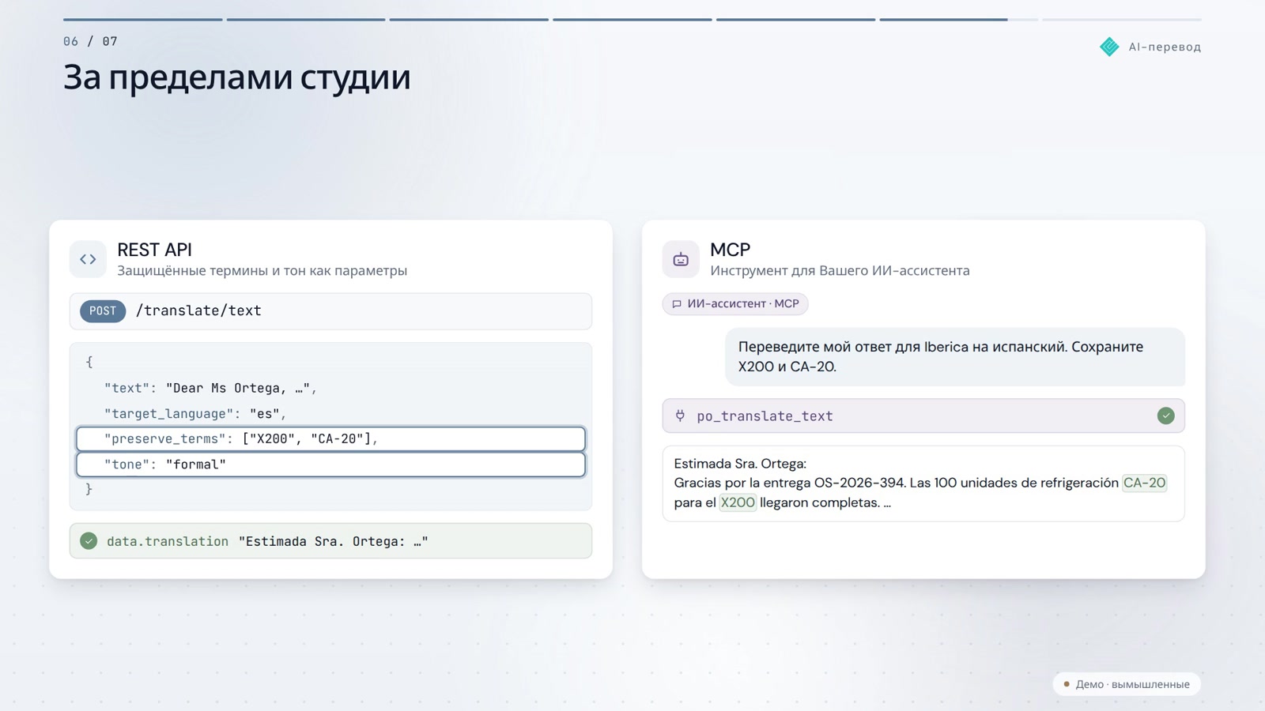This screenshot has width=1265, height=711.
Task: Click the green check next to data.translation
Action: click(89, 541)
